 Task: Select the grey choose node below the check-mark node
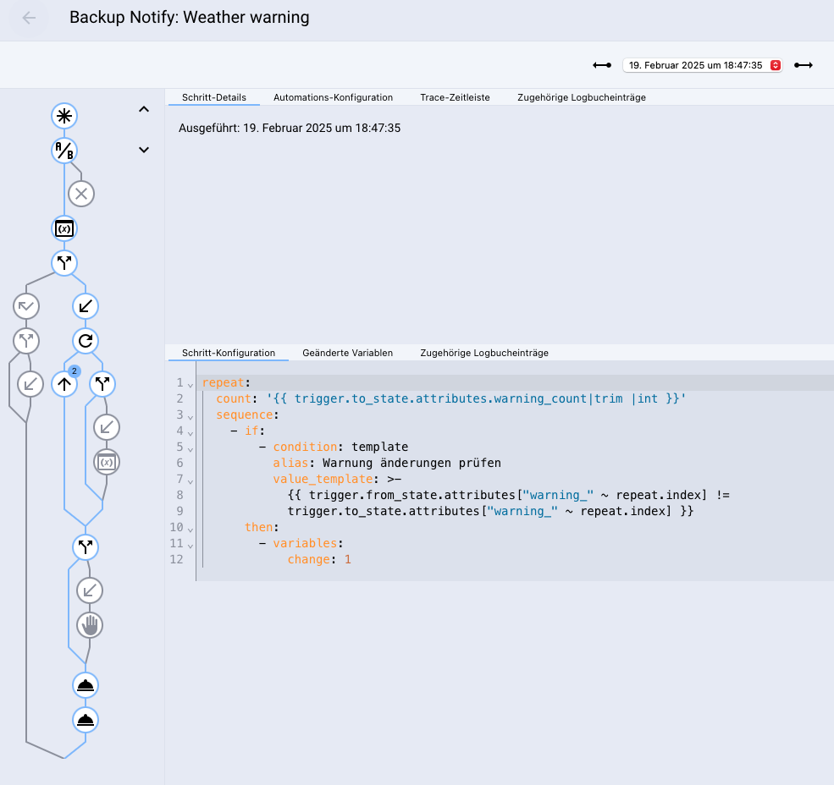26,341
